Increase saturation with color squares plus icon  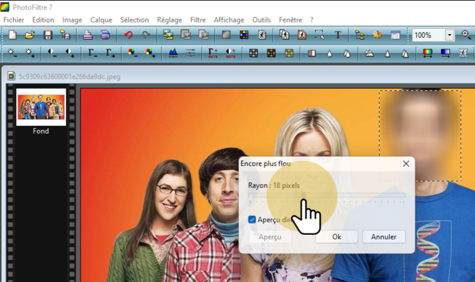151,53
